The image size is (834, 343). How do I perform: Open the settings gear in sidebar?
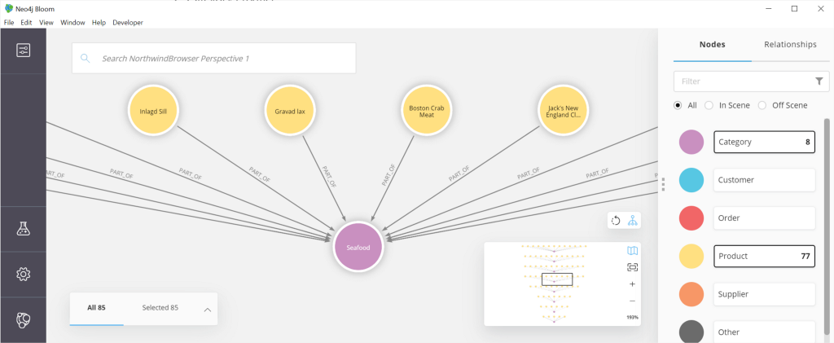pyautogui.click(x=23, y=274)
